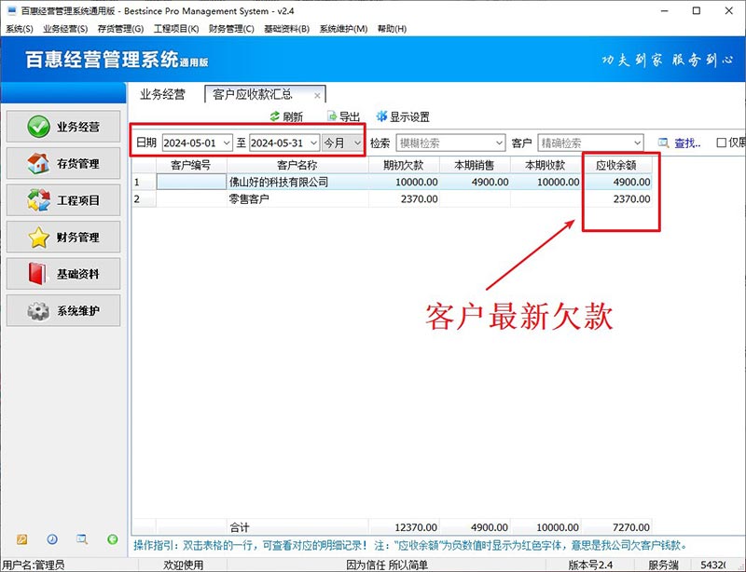Click the blue clock icon at sidebar bottom
The width and height of the screenshot is (746, 572).
[x=52, y=539]
